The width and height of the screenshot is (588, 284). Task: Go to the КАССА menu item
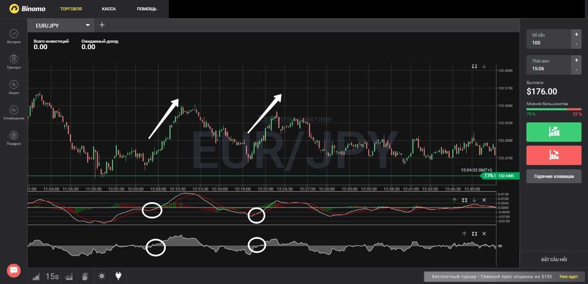109,9
